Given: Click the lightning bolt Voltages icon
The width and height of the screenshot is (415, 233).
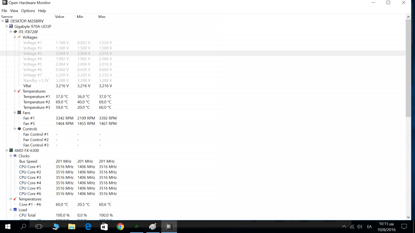Looking at the screenshot, I should click(x=19, y=37).
